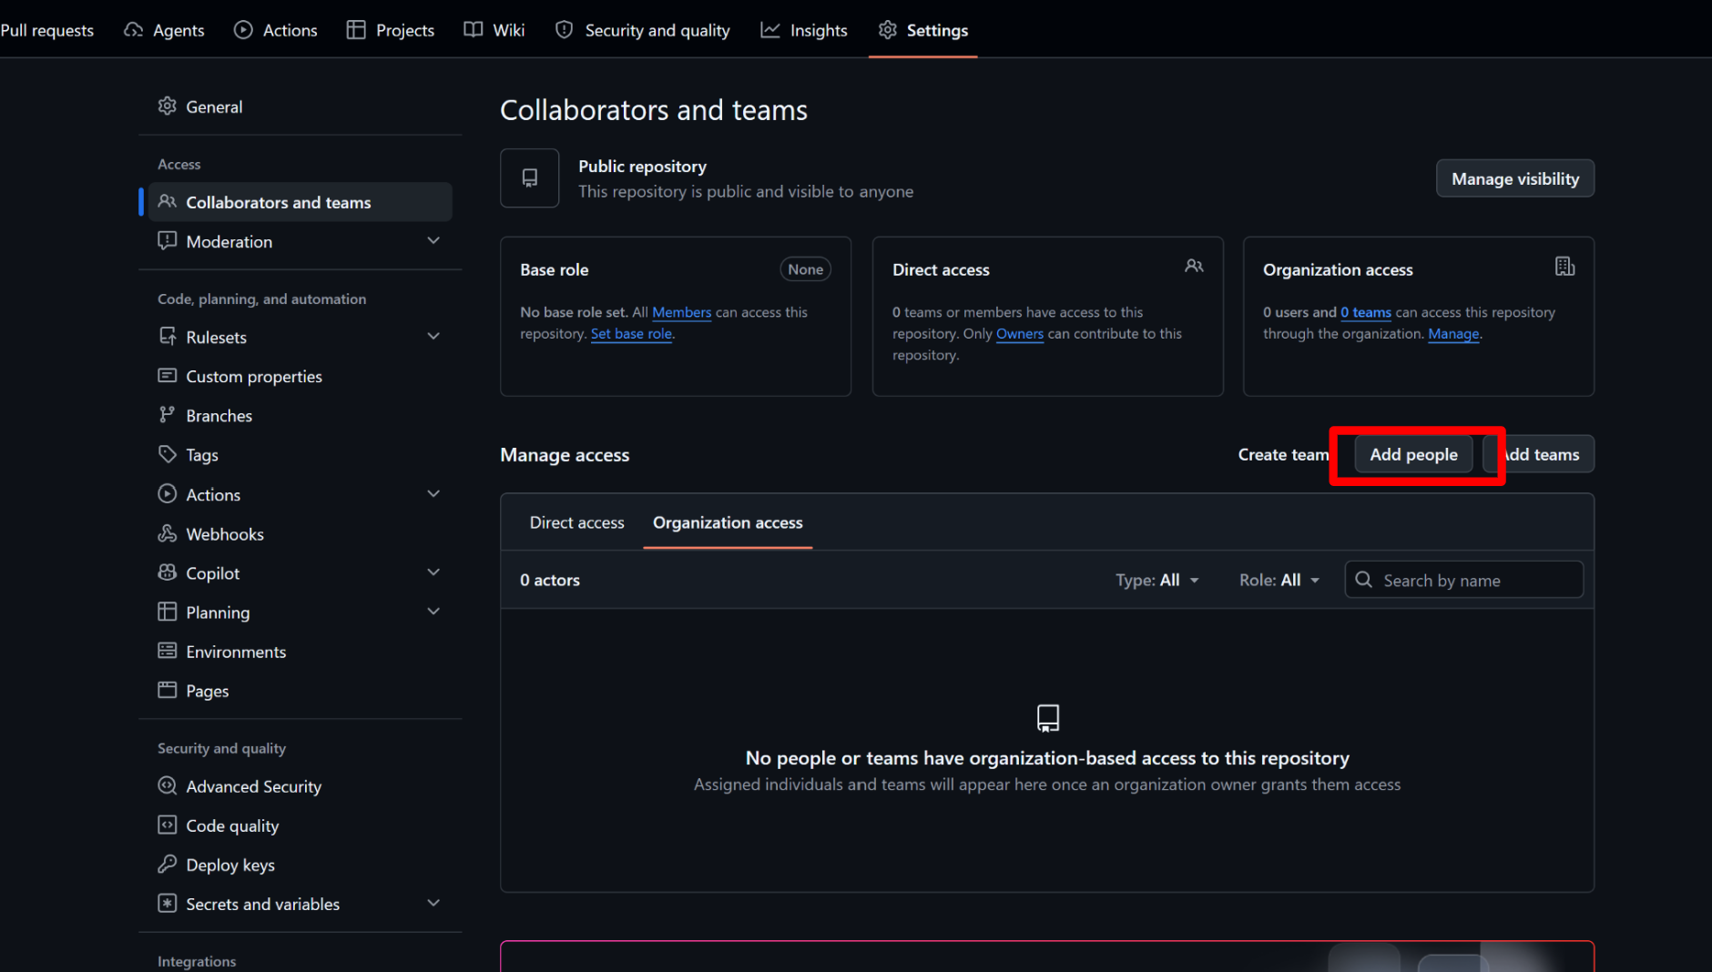Open the Owners link in Direct access
1712x972 pixels.
1019,333
